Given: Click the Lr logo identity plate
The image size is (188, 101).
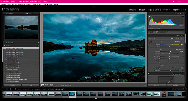Looking at the screenshot, I should pos(3,9).
